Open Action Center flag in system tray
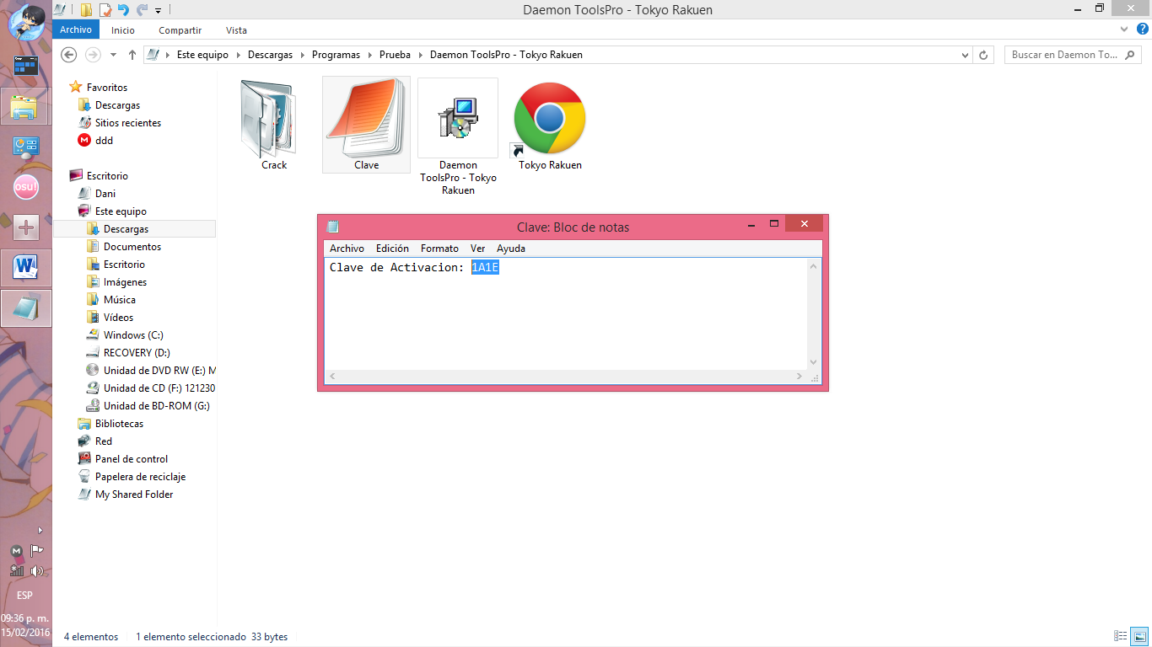This screenshot has height=647, width=1152. tap(36, 551)
